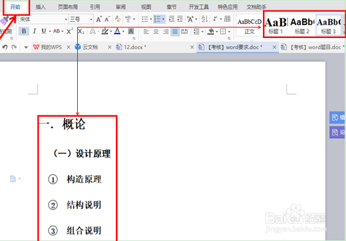Open the 引用 ribbon tab
The width and height of the screenshot is (346, 241).
[x=95, y=7]
